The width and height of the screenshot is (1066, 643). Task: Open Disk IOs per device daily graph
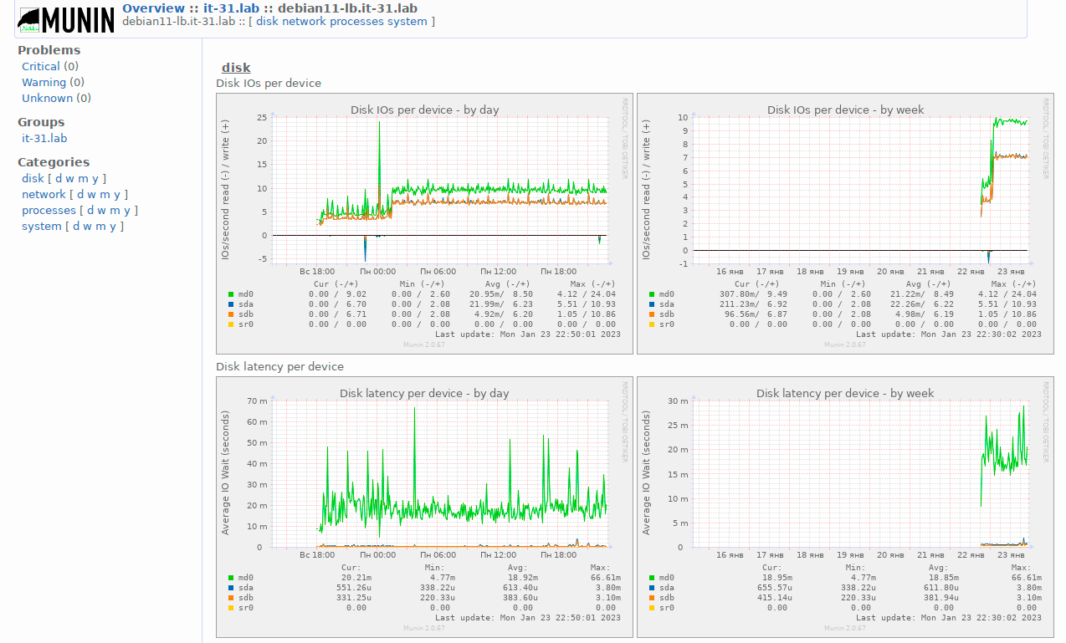pos(424,223)
